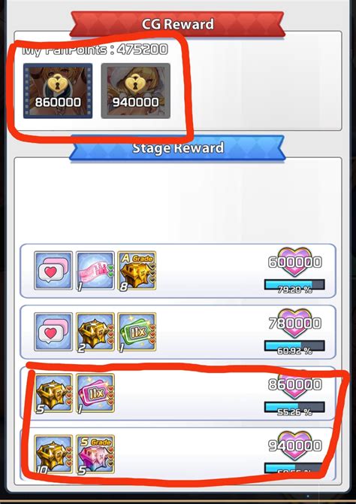Select the gold chest with quantity 10
The image size is (356, 504).
(53, 454)
